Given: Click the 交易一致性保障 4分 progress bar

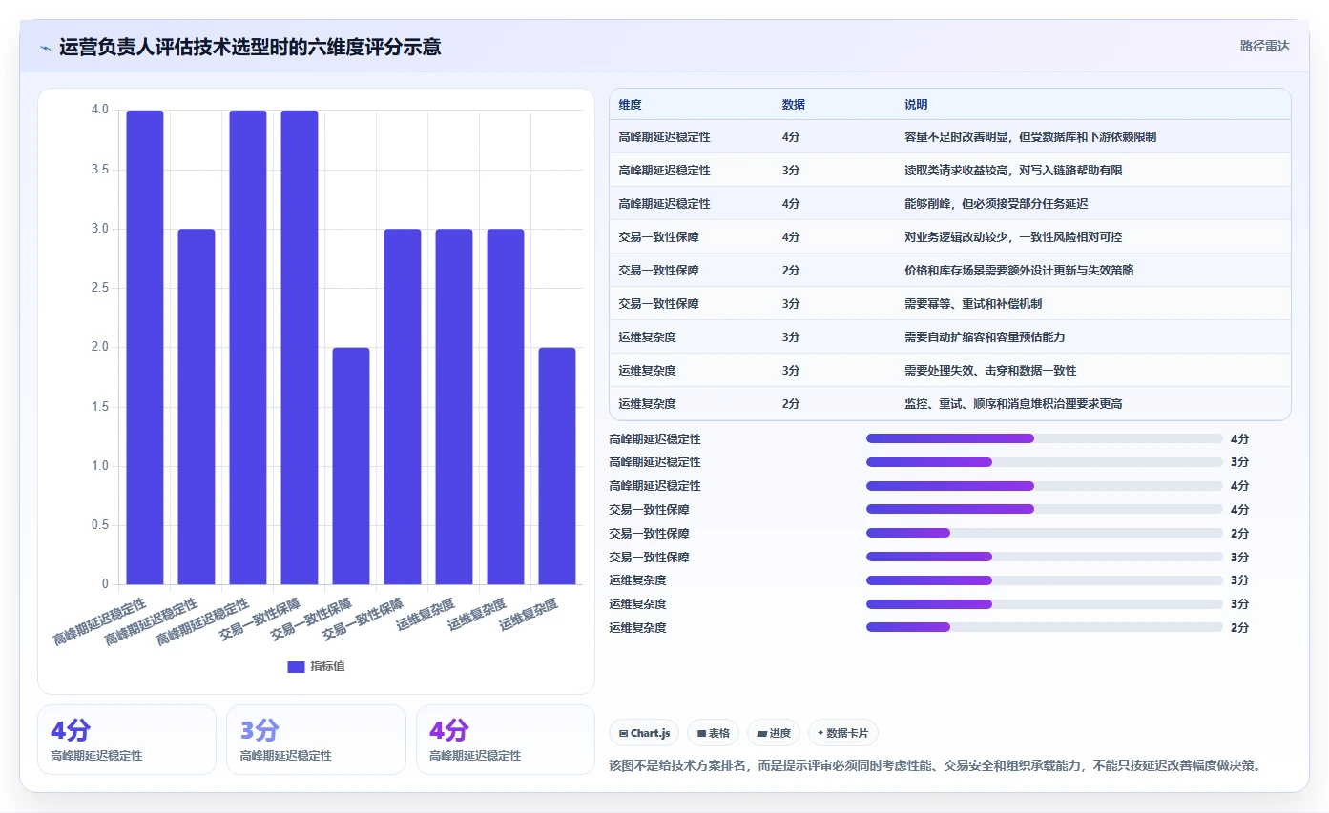Looking at the screenshot, I should pos(1044,509).
